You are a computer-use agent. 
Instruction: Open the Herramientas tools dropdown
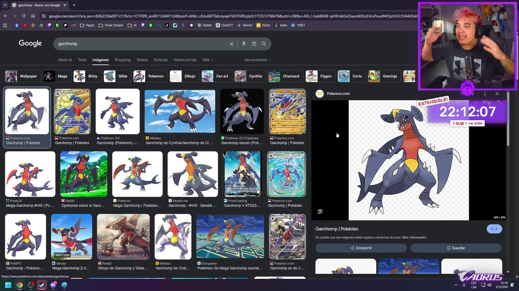[257, 60]
